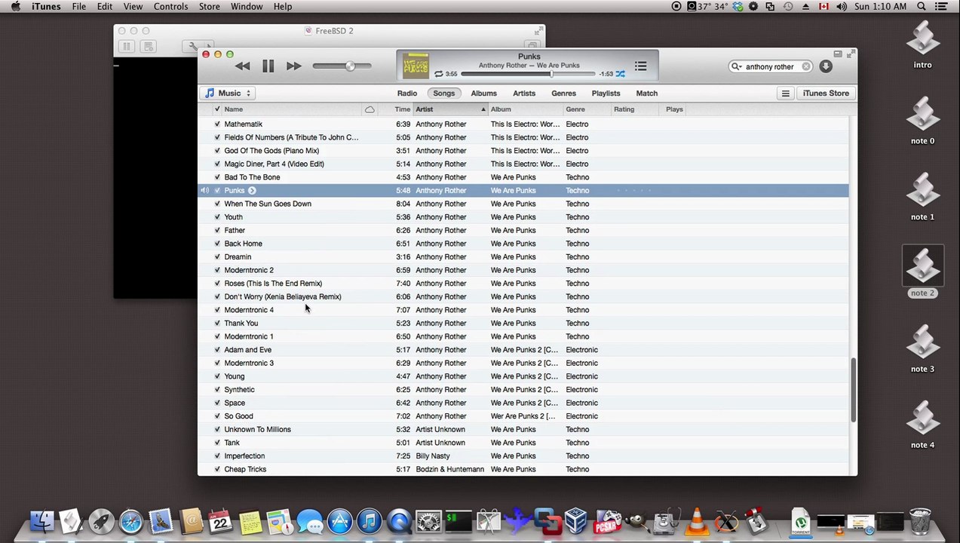Pause the playing song

coord(268,66)
